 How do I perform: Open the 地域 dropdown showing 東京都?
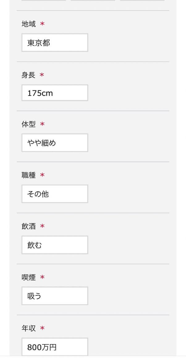point(55,43)
